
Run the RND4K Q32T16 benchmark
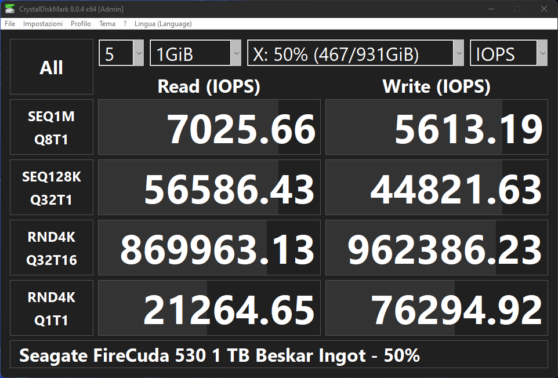click(x=52, y=248)
